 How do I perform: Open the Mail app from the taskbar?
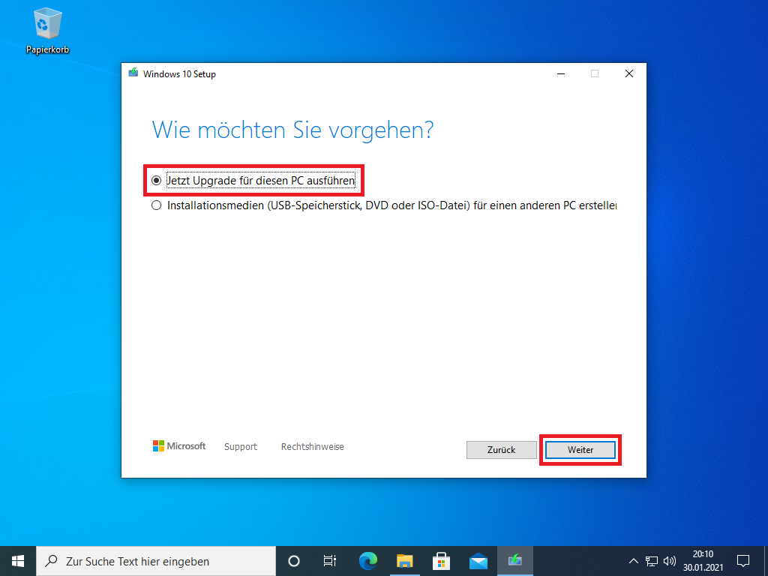coord(478,561)
